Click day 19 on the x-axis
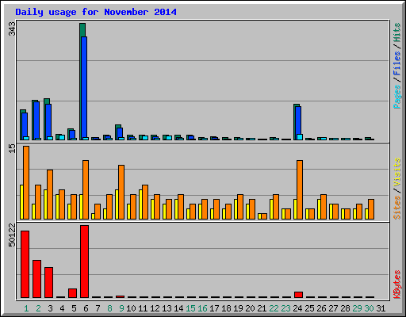This screenshot has height=317, width=406. (238, 308)
